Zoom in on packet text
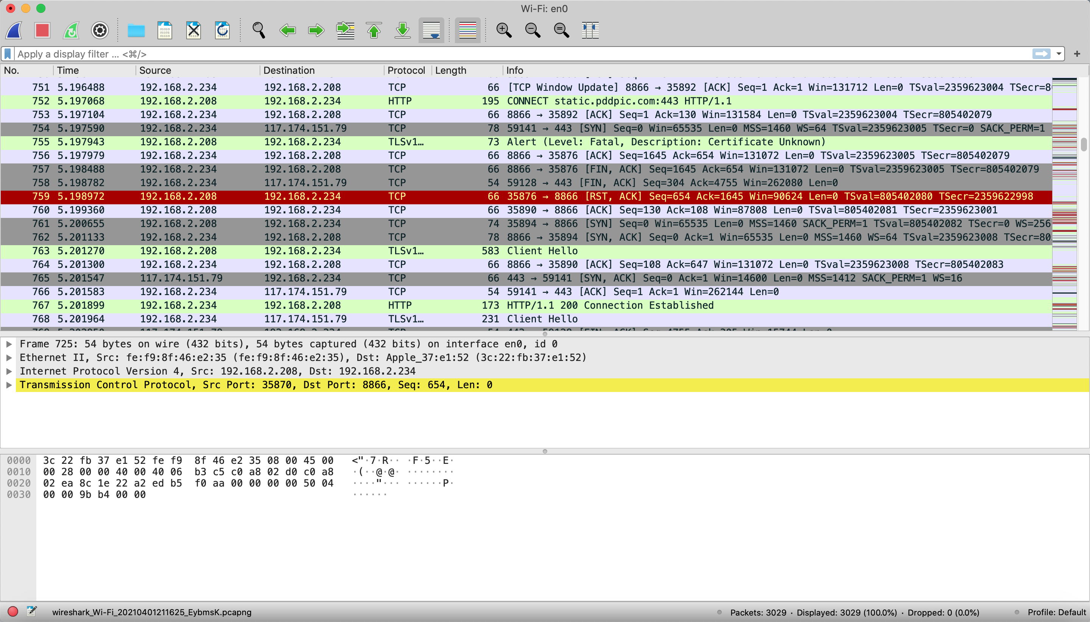 pos(504,30)
